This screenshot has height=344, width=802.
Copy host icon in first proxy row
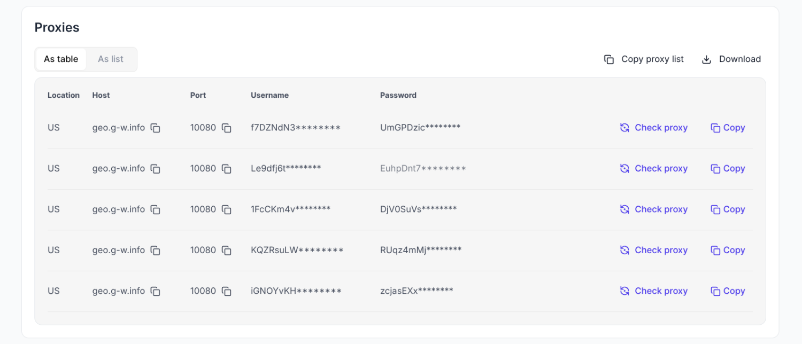point(155,128)
